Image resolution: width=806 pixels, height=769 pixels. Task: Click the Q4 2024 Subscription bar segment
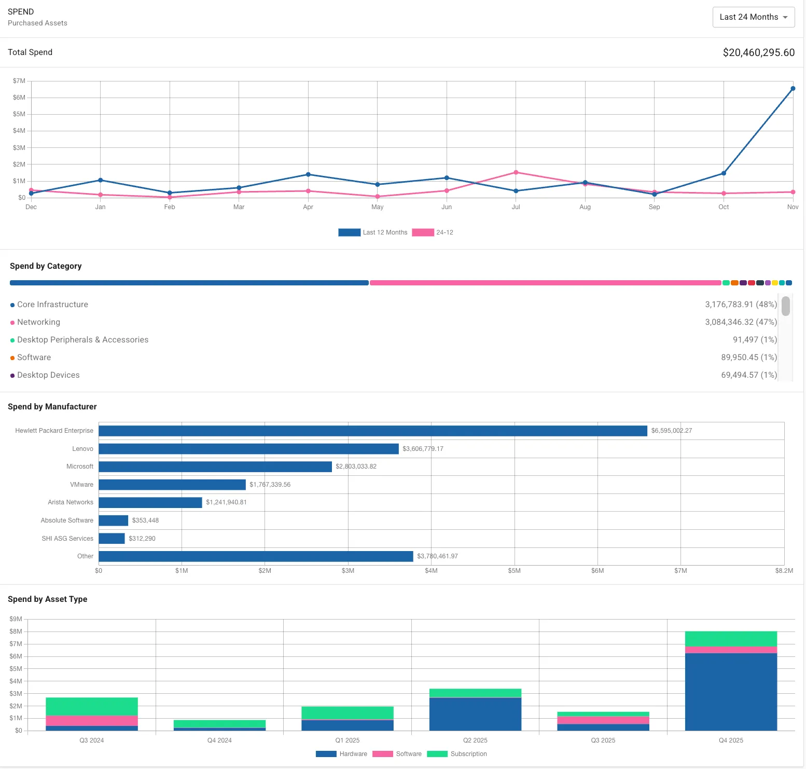point(219,724)
